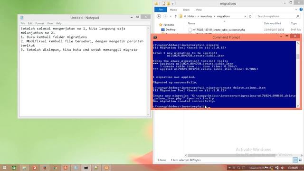Switch to the Explorer View ribbon tab
Image resolution: width=304 pixels, height=171 pixels.
coord(199,9)
